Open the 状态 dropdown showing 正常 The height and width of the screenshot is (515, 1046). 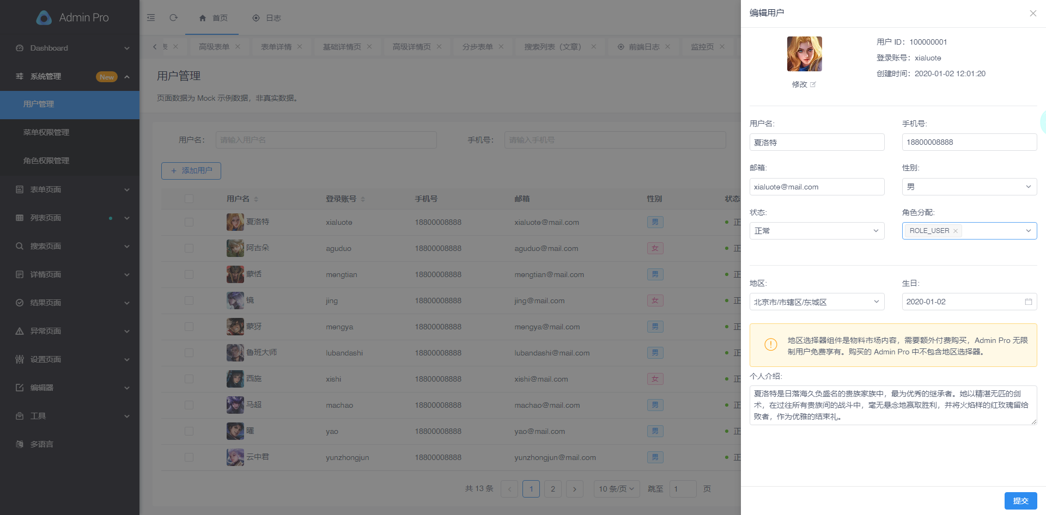click(817, 230)
